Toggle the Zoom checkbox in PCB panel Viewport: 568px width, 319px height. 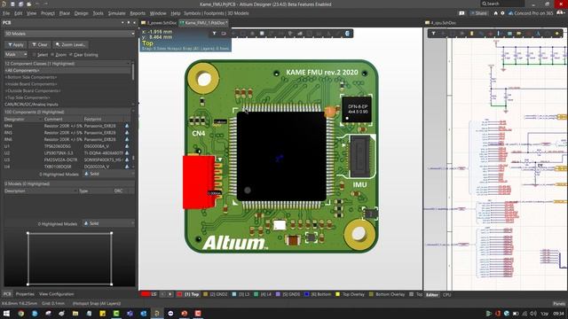click(x=53, y=55)
